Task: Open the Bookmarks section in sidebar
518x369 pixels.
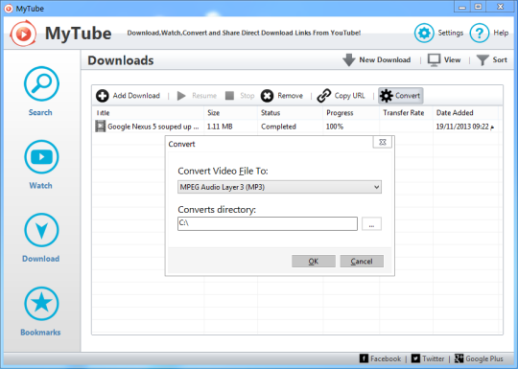Action: point(41,311)
